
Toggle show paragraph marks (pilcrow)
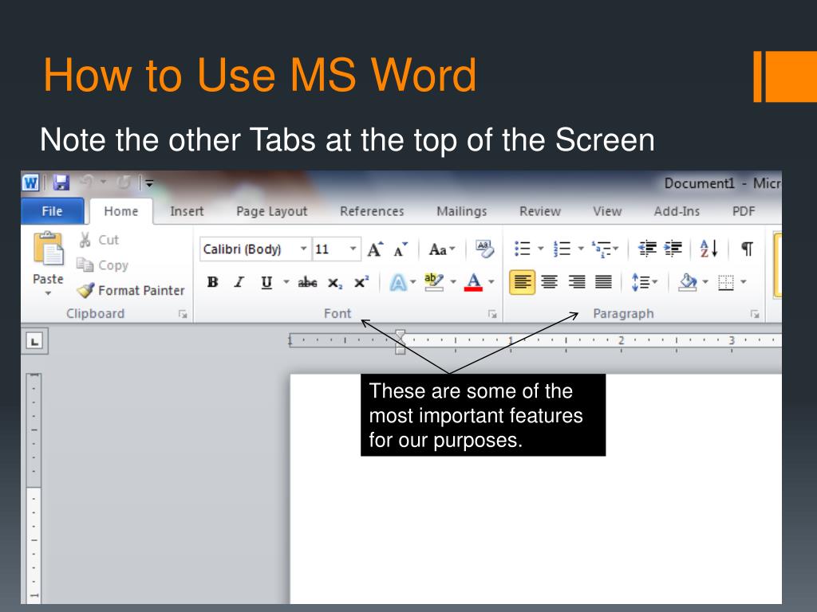pos(747,249)
